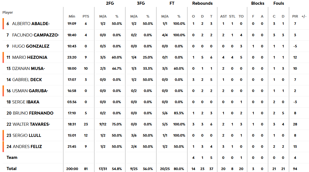
Task: Click the Min column header
Action: [72, 16]
